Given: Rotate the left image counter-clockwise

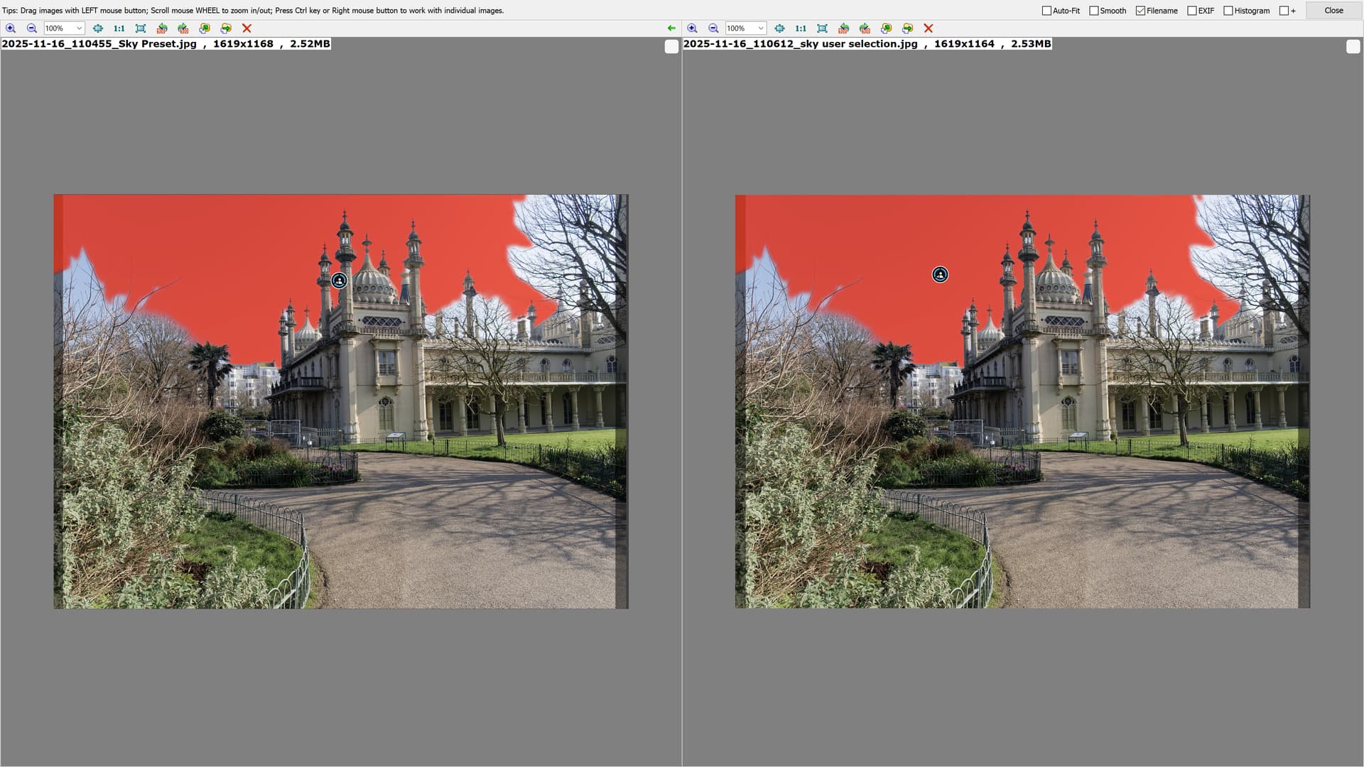Looking at the screenshot, I should 162,28.
